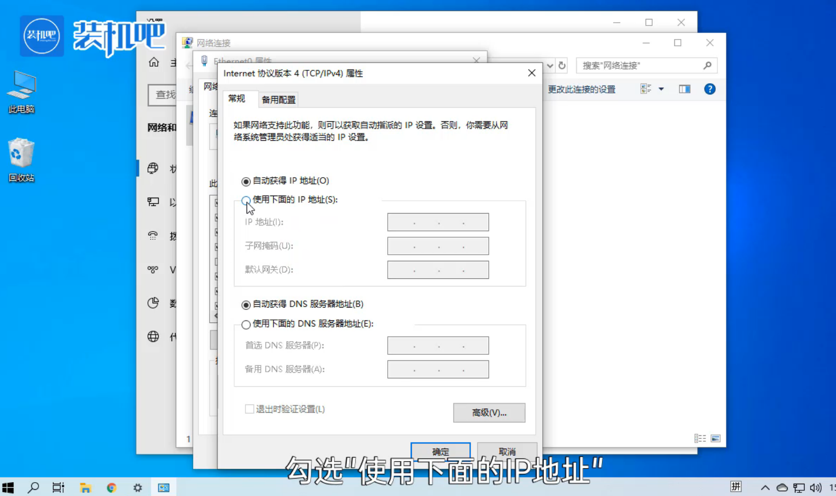This screenshot has width=836, height=496.
Task: Click the help question mark icon
Action: pos(710,89)
